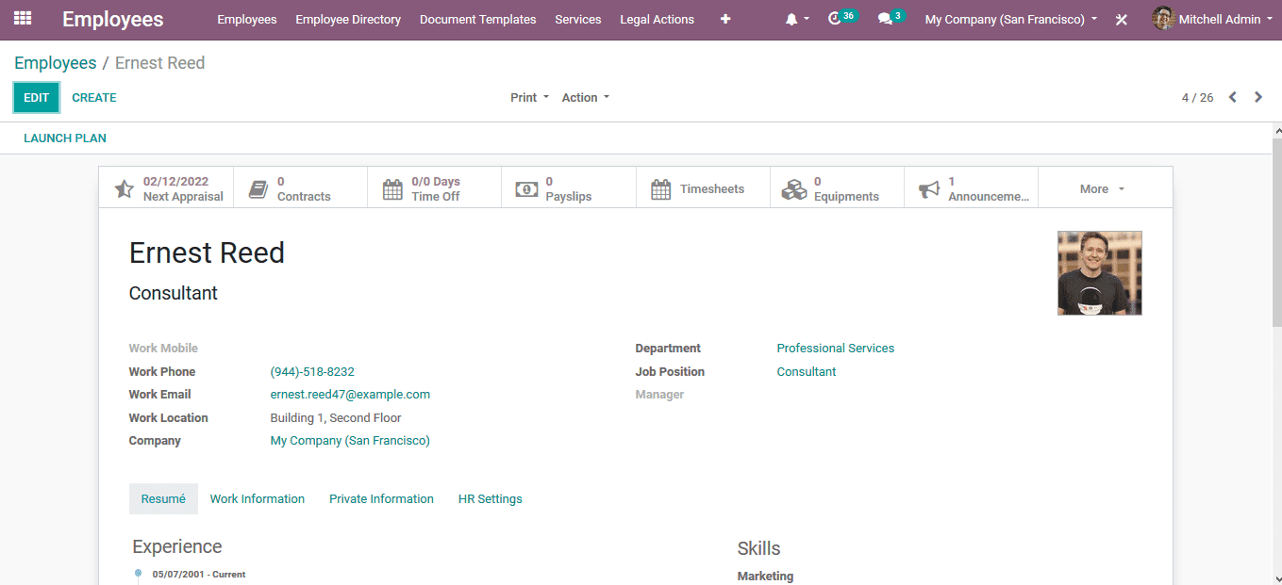This screenshot has height=585, width=1282.
Task: Switch to the Work Information tab
Action: (257, 499)
